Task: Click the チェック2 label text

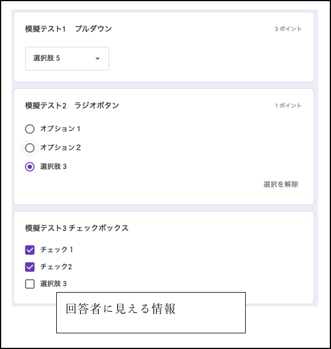Action: pyautogui.click(x=56, y=267)
